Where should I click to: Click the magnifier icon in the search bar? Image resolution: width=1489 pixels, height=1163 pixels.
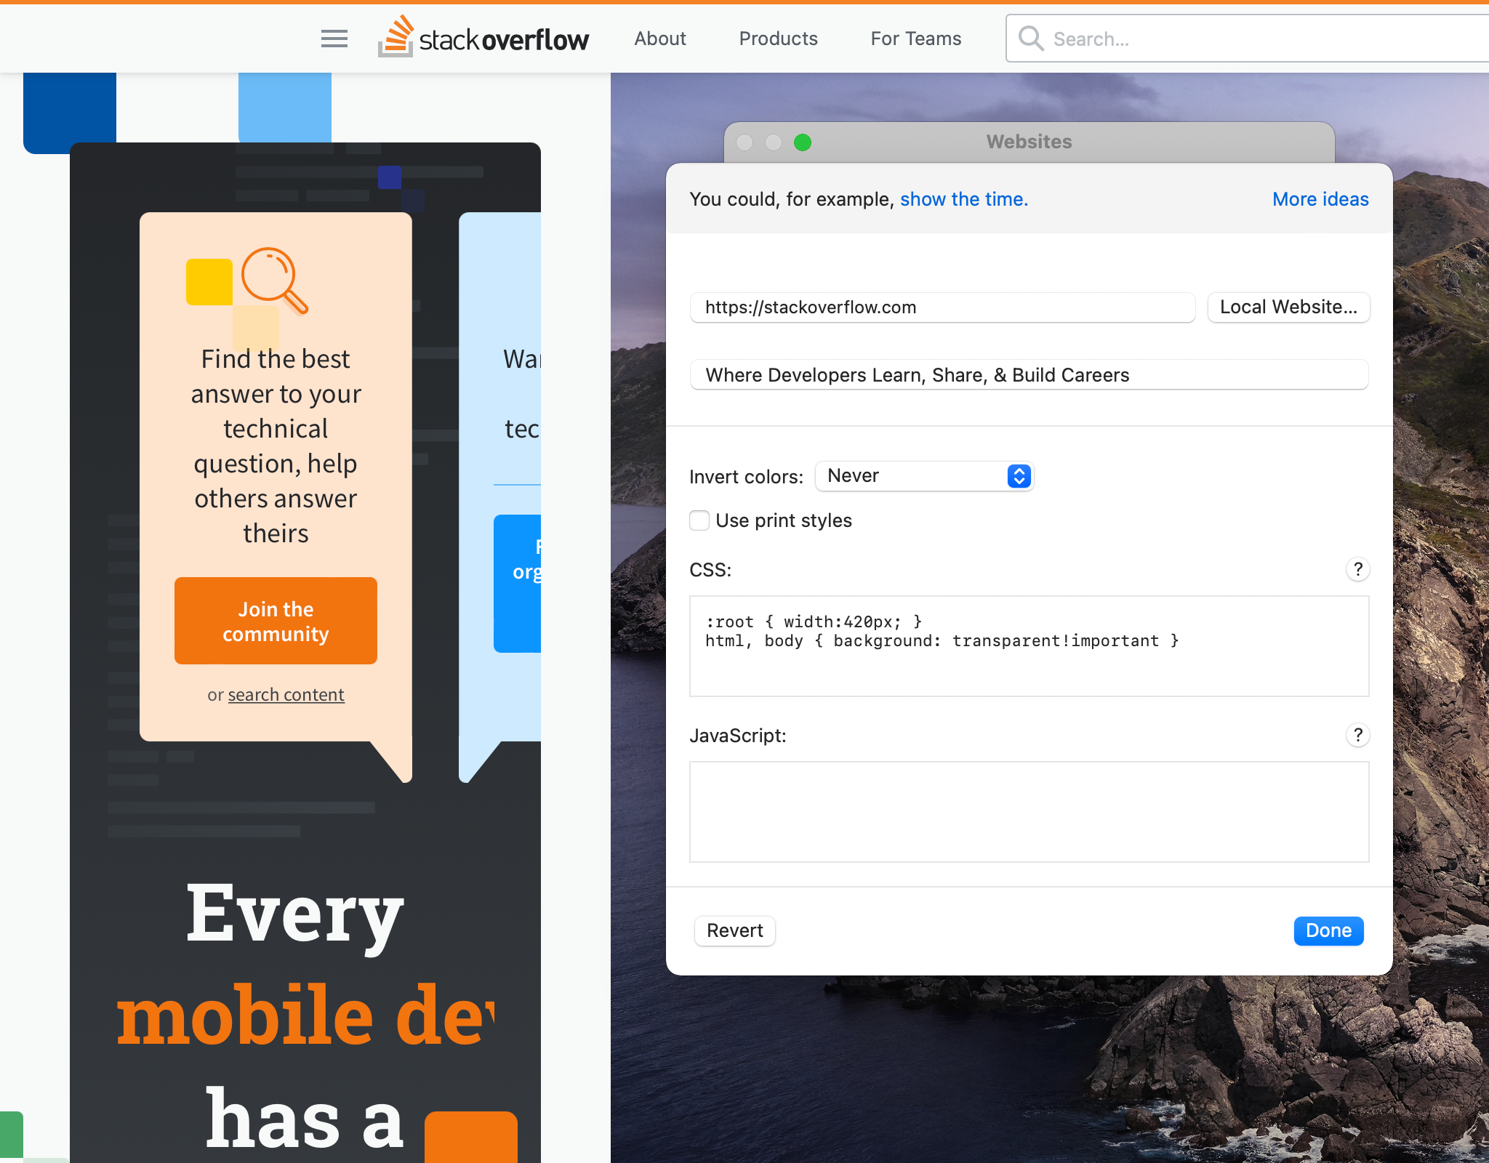pos(1030,38)
